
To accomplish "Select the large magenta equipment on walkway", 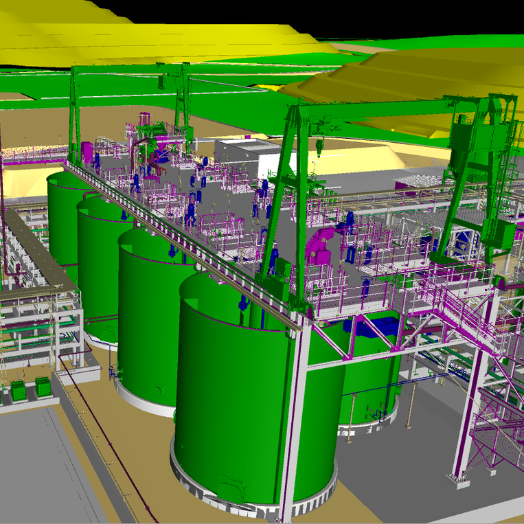I will tap(319, 245).
